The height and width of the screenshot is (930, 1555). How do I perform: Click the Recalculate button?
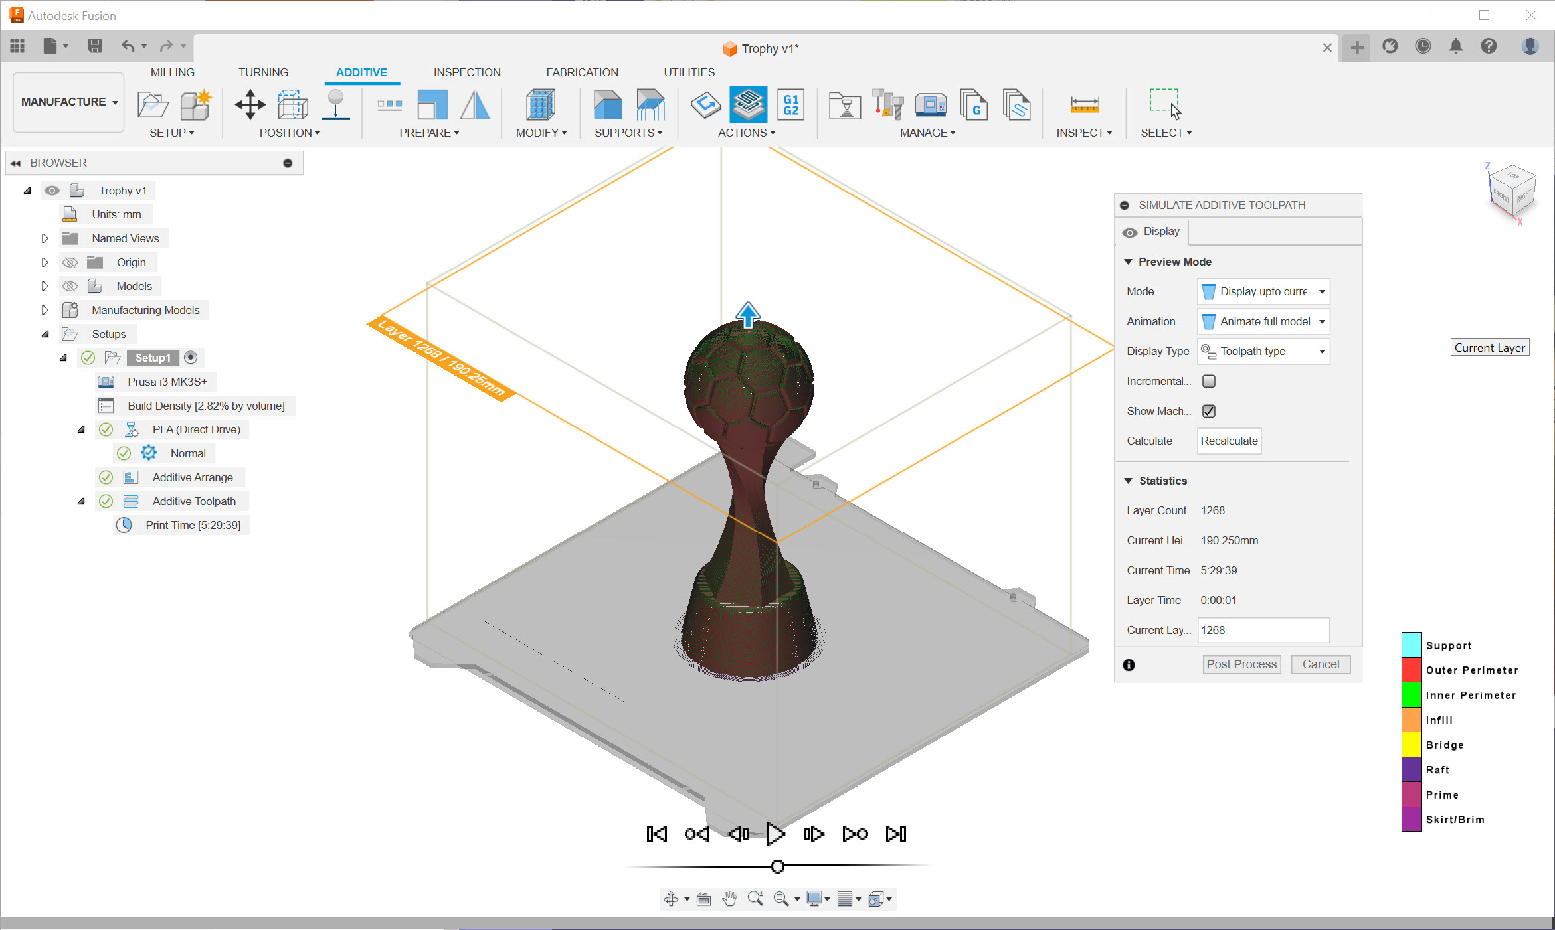point(1229,441)
